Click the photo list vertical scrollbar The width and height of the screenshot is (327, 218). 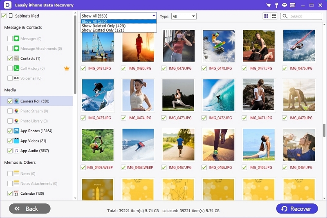point(325,130)
